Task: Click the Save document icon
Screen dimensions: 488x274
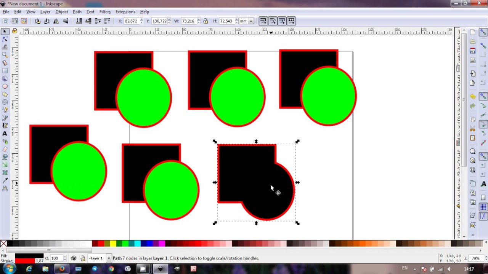Action: pos(473,51)
